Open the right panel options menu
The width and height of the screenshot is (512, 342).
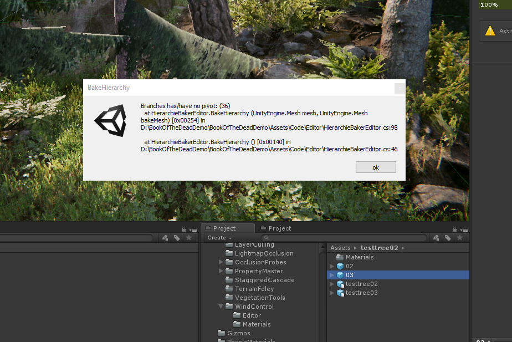tap(465, 230)
